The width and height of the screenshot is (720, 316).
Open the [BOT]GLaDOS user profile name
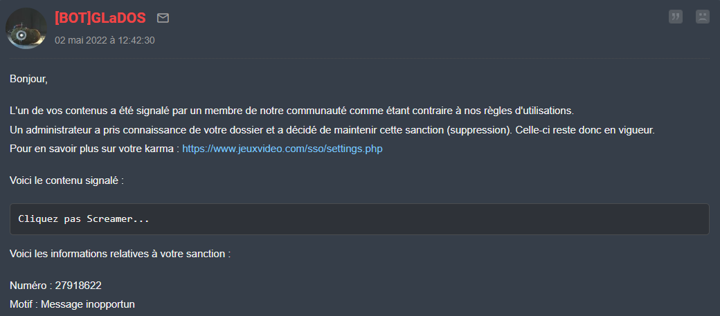tap(100, 18)
